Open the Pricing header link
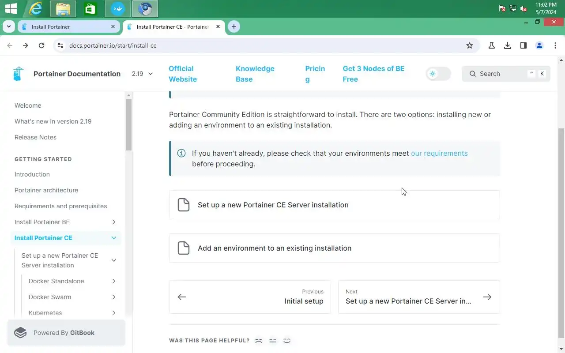This screenshot has height=353, width=565. point(315,74)
